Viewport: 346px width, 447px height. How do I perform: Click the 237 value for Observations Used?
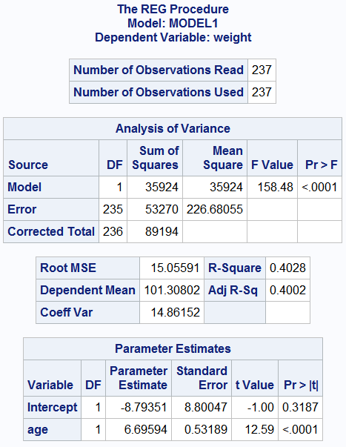tap(262, 92)
